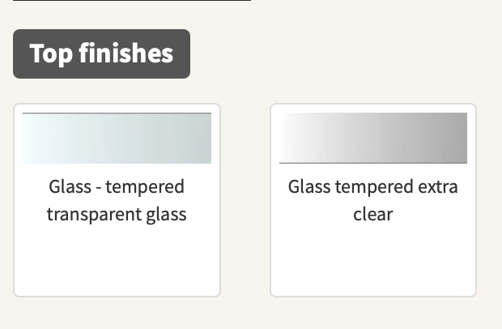Open the first top finish option

(117, 200)
